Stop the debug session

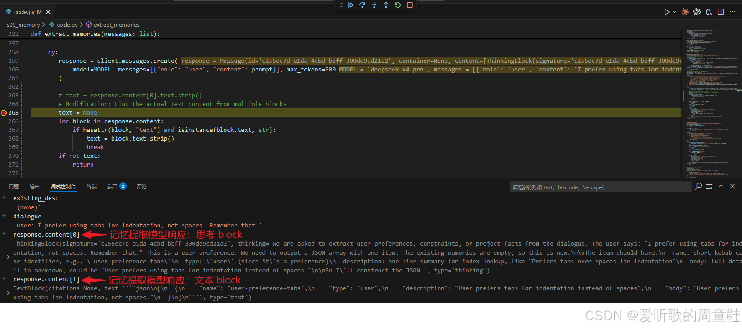409,5
